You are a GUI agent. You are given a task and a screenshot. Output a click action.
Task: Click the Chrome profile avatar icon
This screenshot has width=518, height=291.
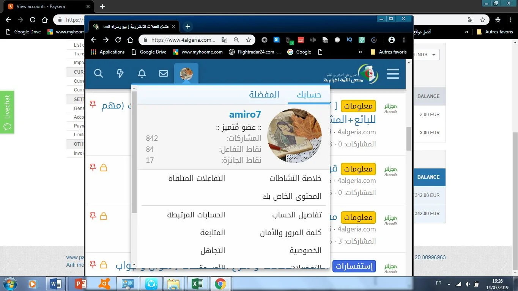[392, 40]
